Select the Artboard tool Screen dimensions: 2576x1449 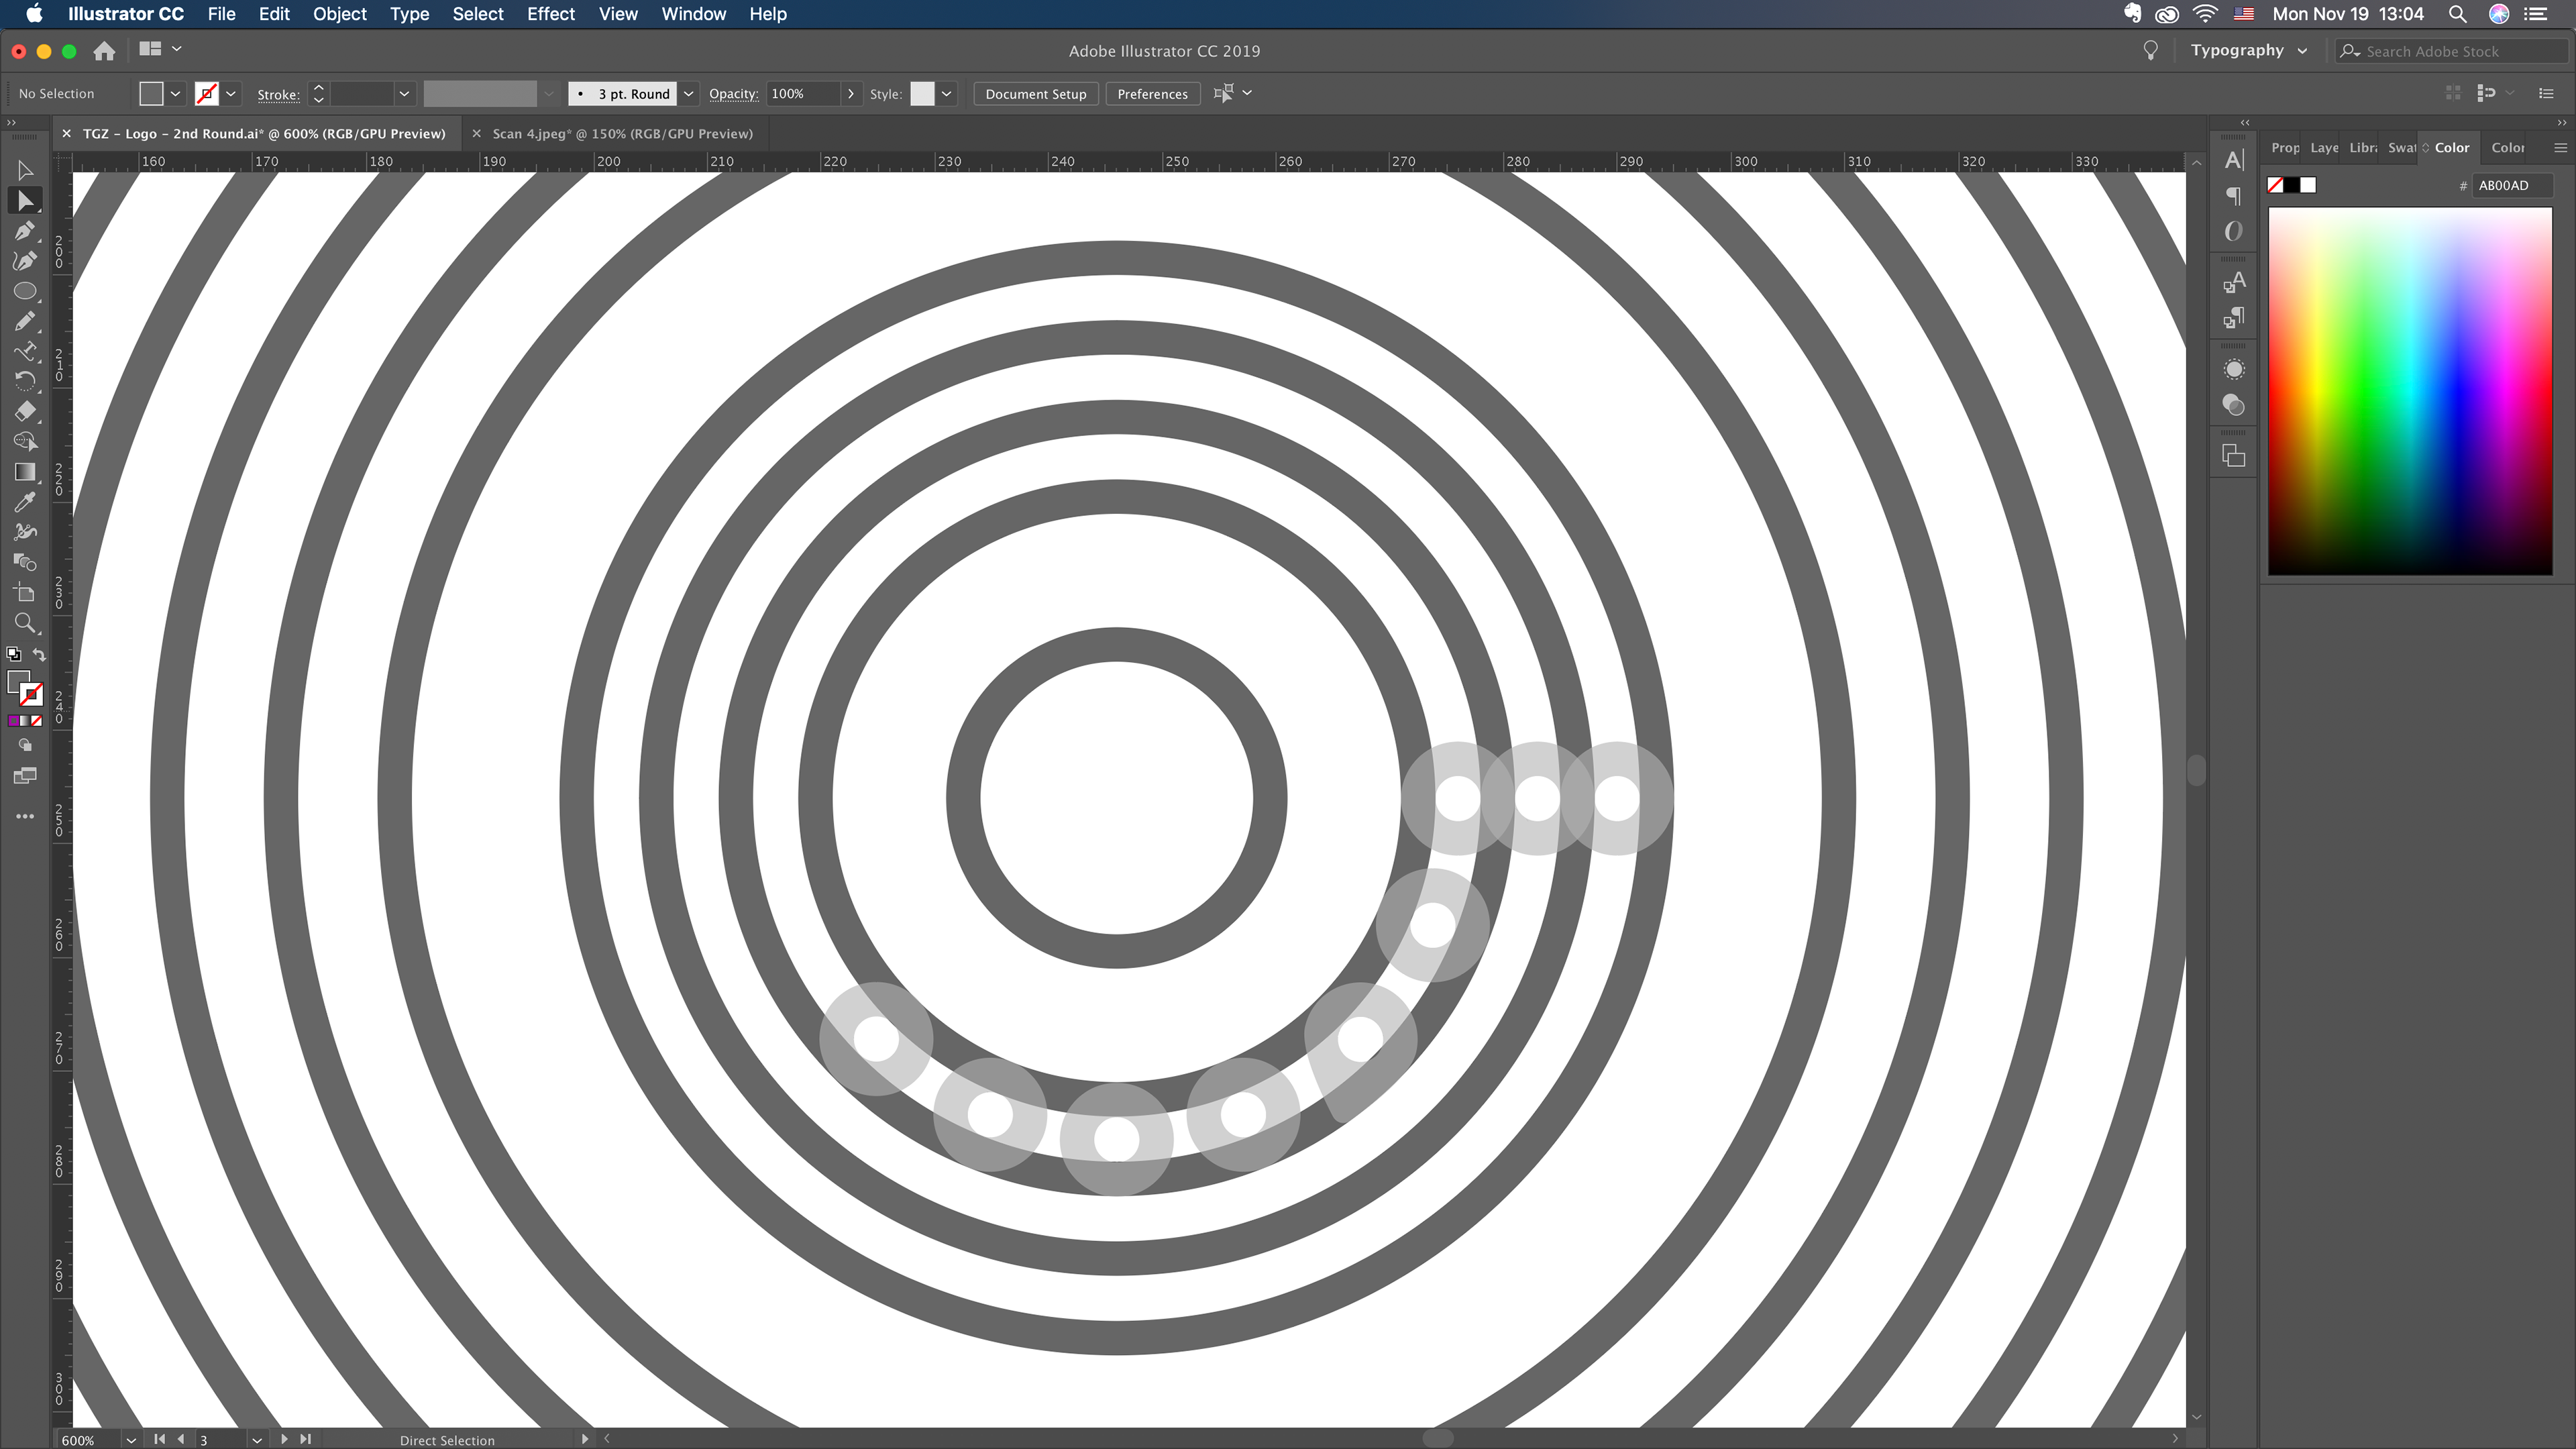[25, 593]
